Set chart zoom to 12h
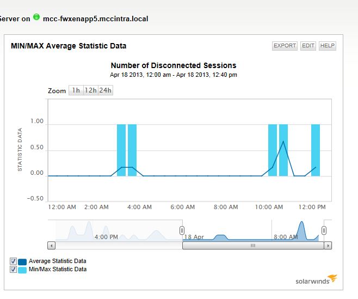Screen dimensions: 358x299 [x=91, y=90]
